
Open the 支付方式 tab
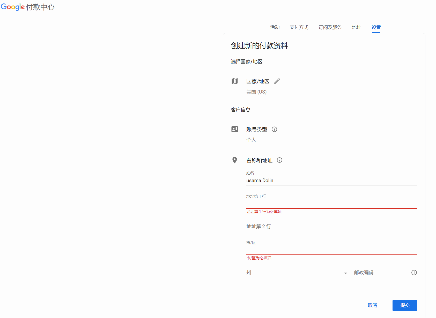click(x=299, y=27)
